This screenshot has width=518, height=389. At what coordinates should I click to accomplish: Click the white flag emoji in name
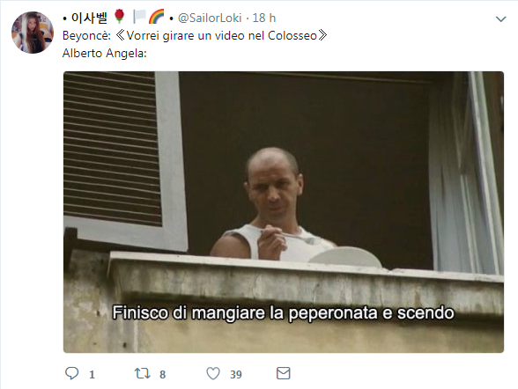(x=139, y=17)
